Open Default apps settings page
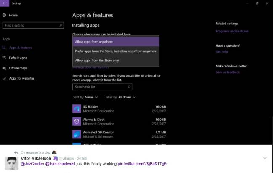This screenshot has height=173, width=273. pyautogui.click(x=18, y=58)
